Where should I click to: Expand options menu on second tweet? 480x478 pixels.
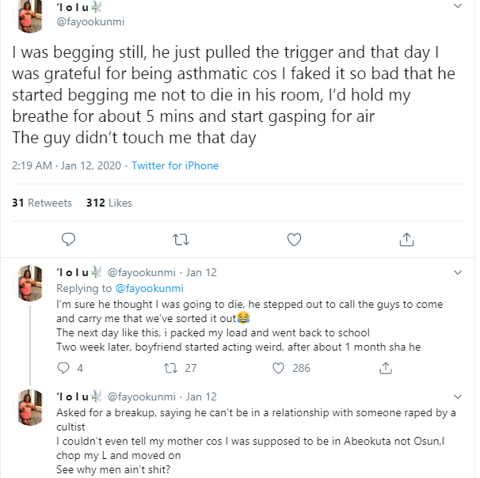(x=457, y=272)
